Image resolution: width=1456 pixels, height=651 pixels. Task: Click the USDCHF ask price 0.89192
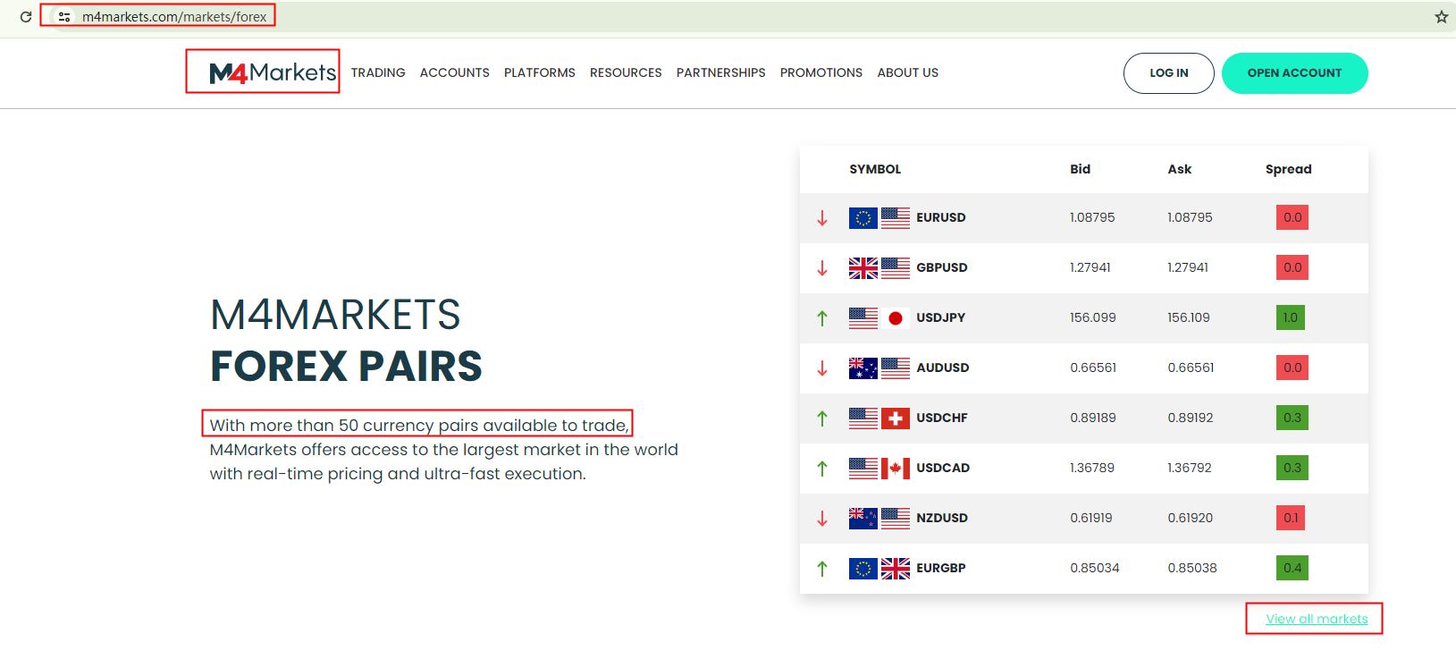tap(1191, 418)
